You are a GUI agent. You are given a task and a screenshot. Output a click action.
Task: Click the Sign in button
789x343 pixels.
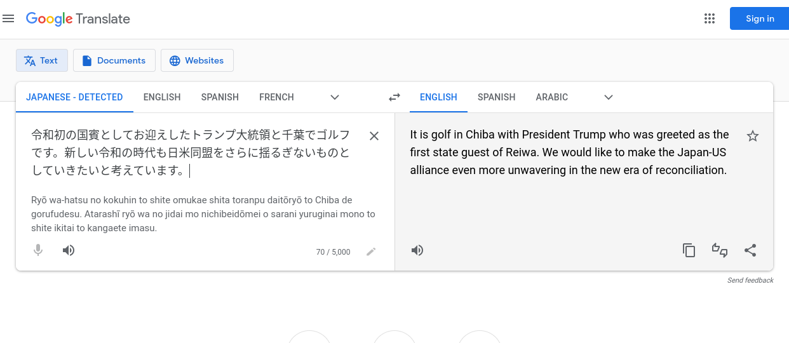pos(759,18)
